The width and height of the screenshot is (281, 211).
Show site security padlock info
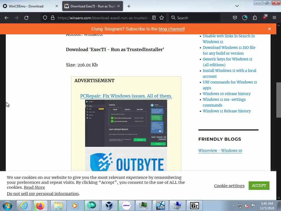[52, 18]
